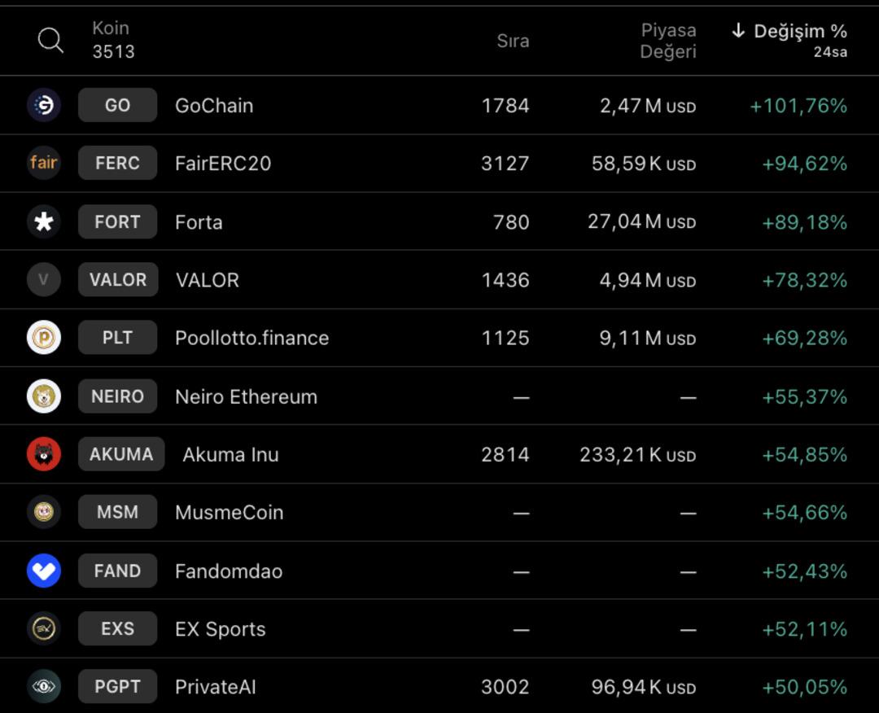Viewport: 879px width, 713px height.
Task: Click the search magnifier icon
Action: [x=50, y=40]
